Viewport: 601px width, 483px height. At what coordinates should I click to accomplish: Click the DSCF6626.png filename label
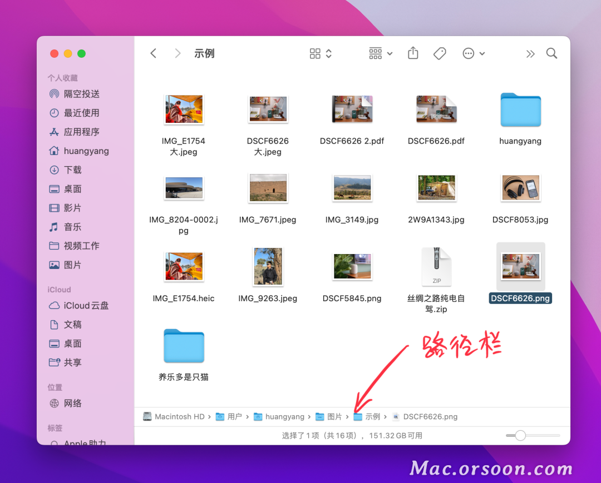[520, 298]
